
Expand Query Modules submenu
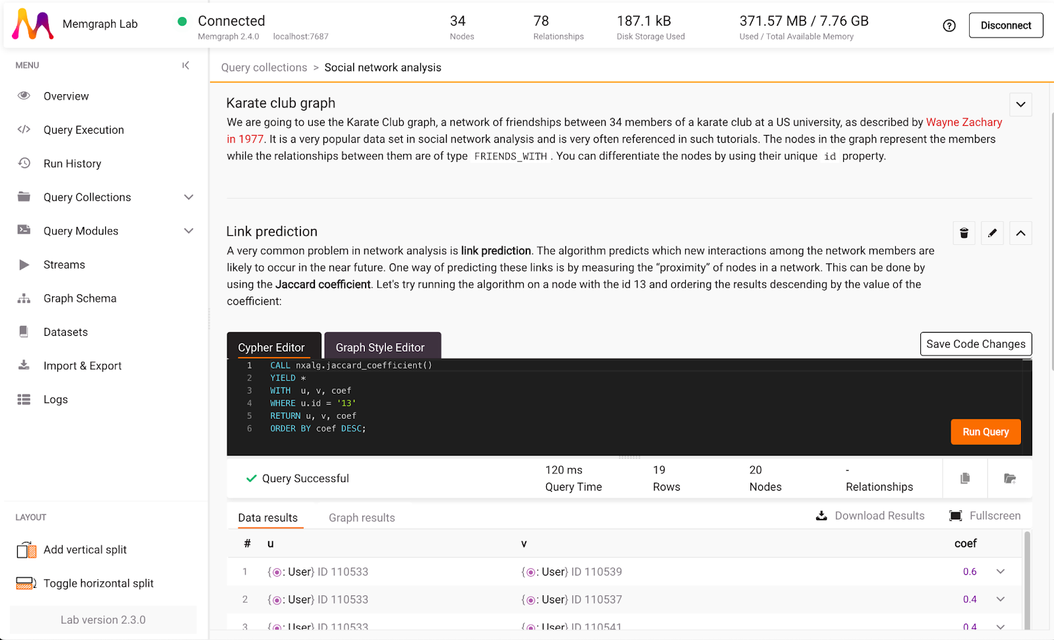pos(188,231)
